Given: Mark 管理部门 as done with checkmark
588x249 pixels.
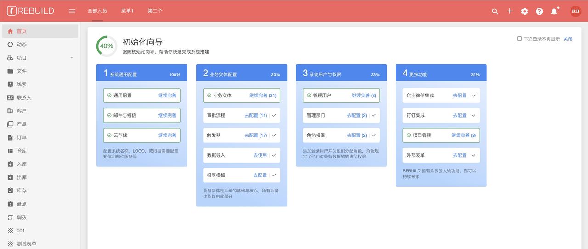Looking at the screenshot, I should pyautogui.click(x=374, y=115).
